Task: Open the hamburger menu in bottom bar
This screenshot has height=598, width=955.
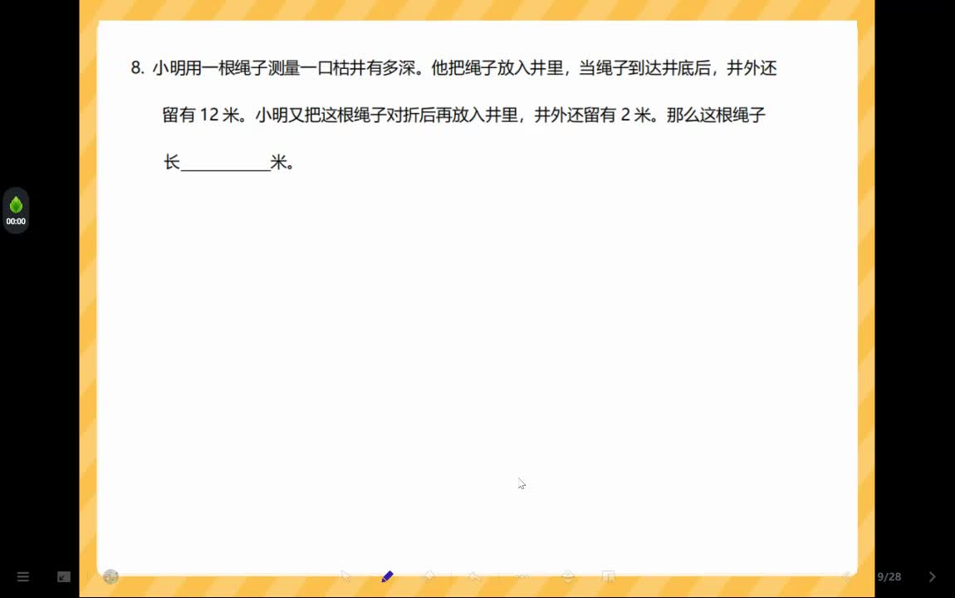Action: (23, 576)
